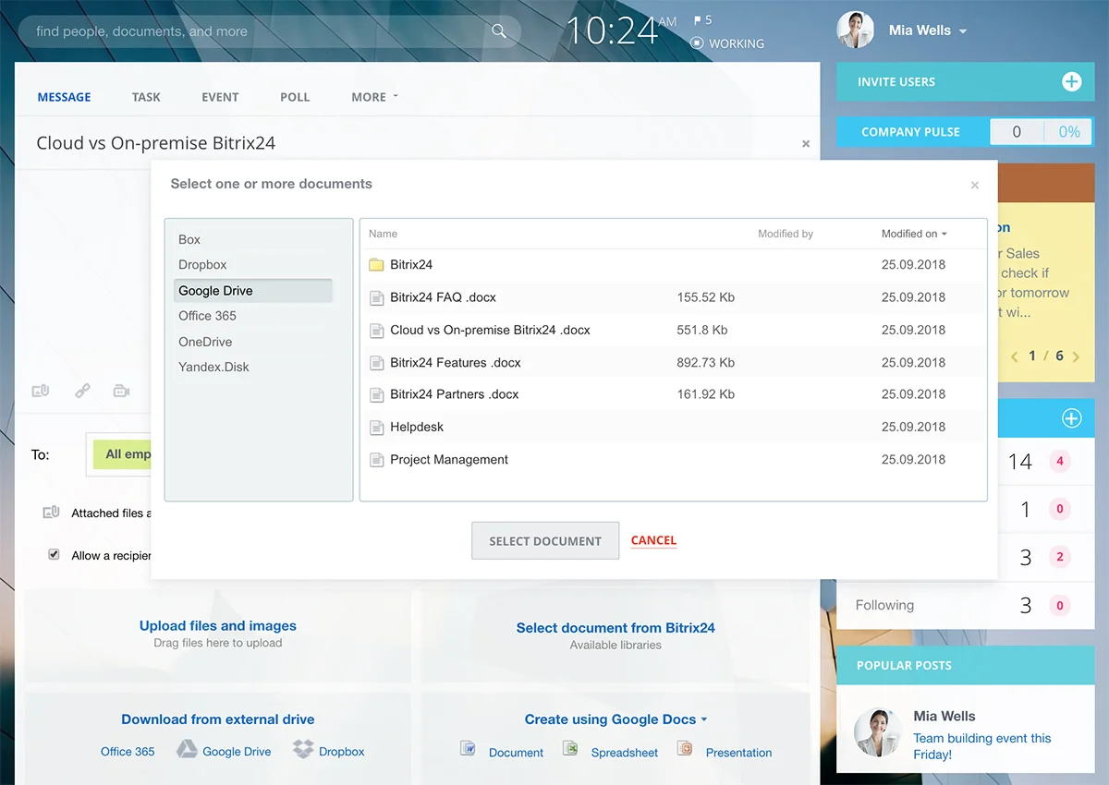Image resolution: width=1109 pixels, height=785 pixels.
Task: Open the Mia Wells user dropdown
Action: 962,31
